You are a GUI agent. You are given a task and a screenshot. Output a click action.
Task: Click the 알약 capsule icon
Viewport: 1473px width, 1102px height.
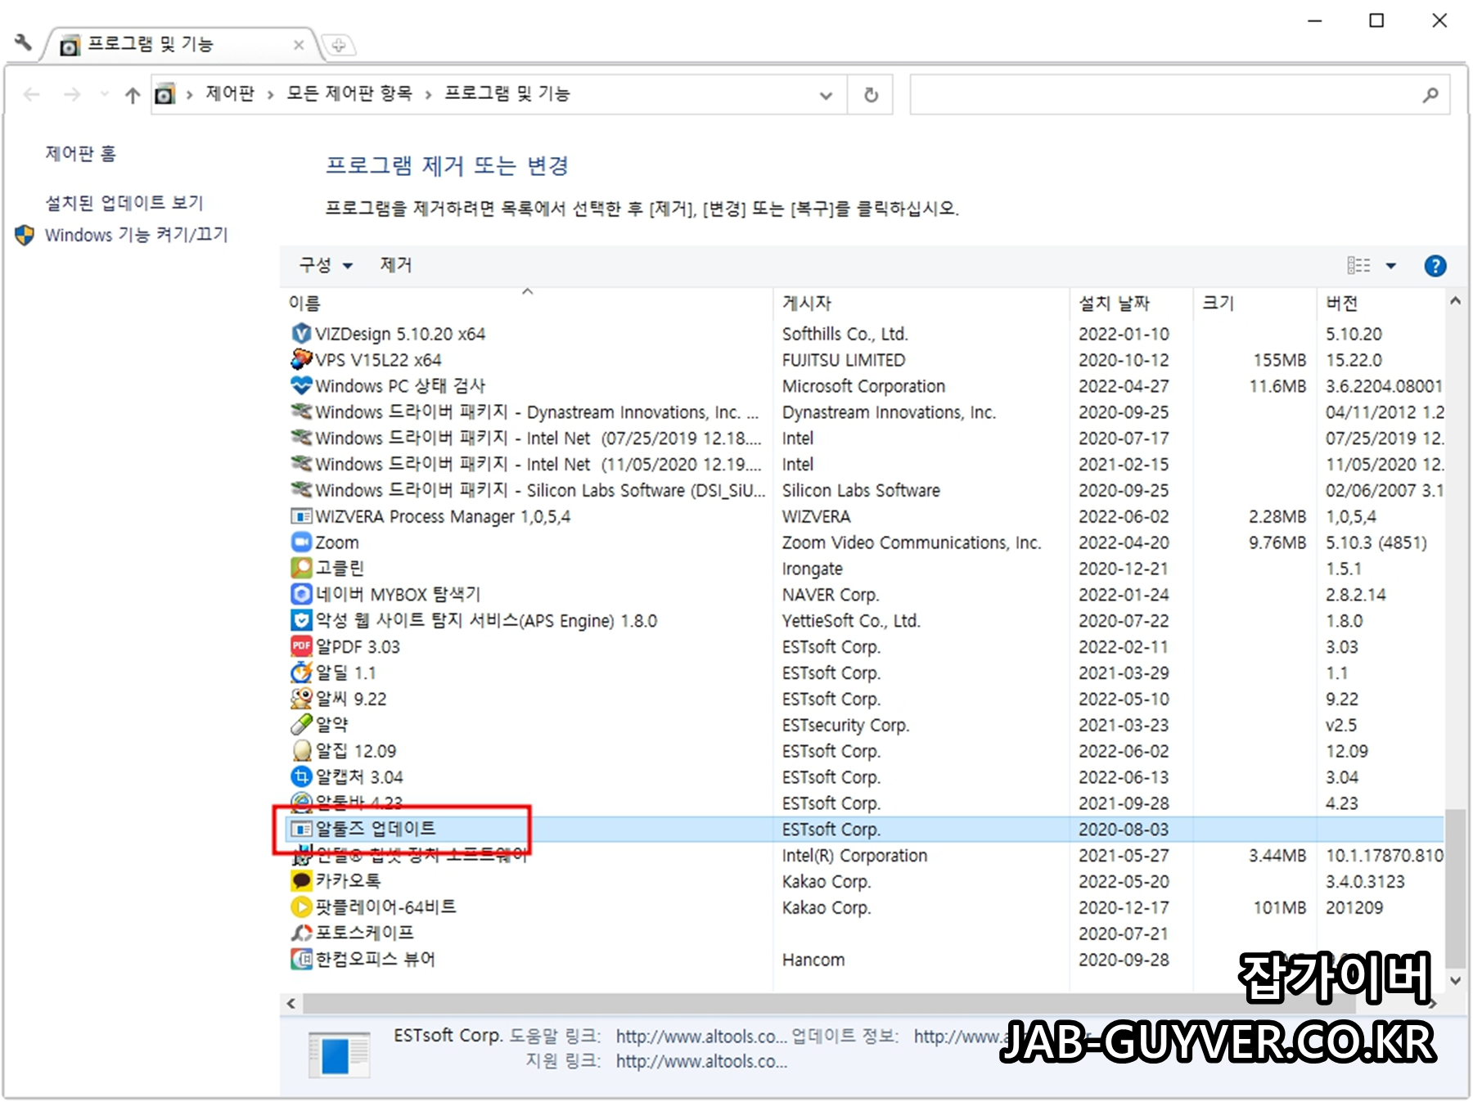click(x=301, y=725)
